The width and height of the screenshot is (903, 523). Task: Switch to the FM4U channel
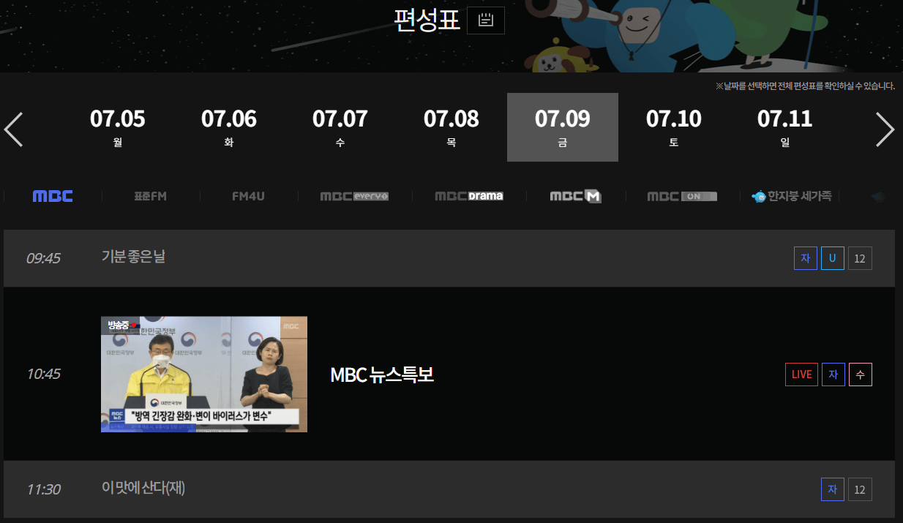pyautogui.click(x=249, y=195)
